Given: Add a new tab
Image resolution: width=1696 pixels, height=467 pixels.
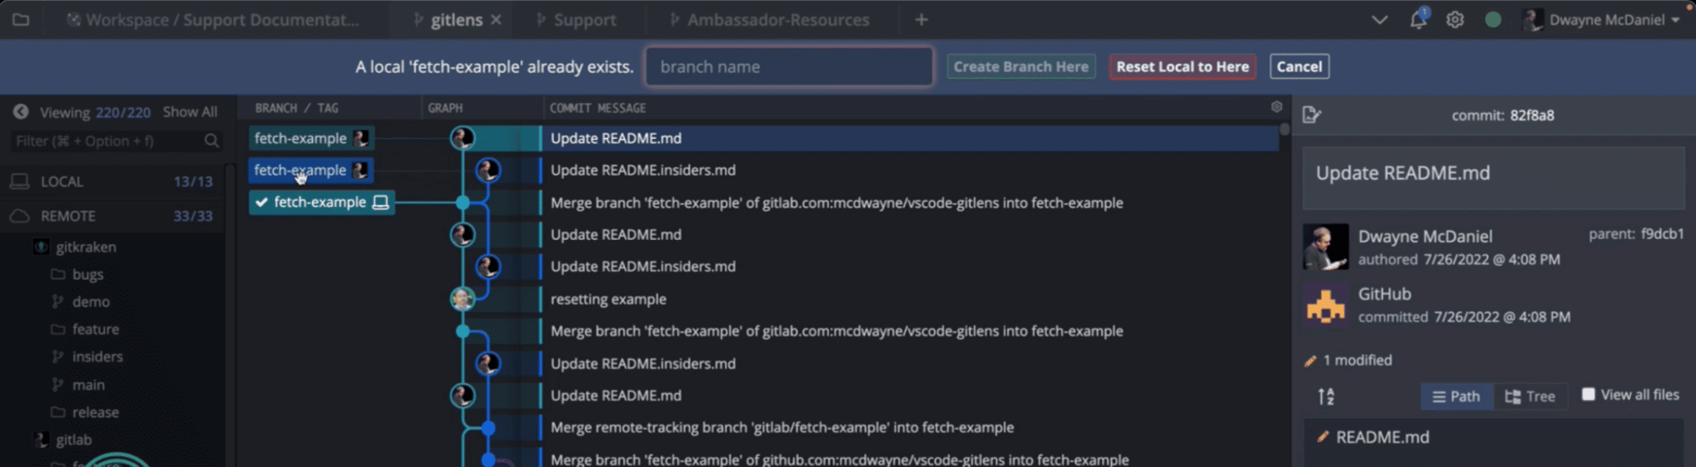Looking at the screenshot, I should (x=921, y=19).
